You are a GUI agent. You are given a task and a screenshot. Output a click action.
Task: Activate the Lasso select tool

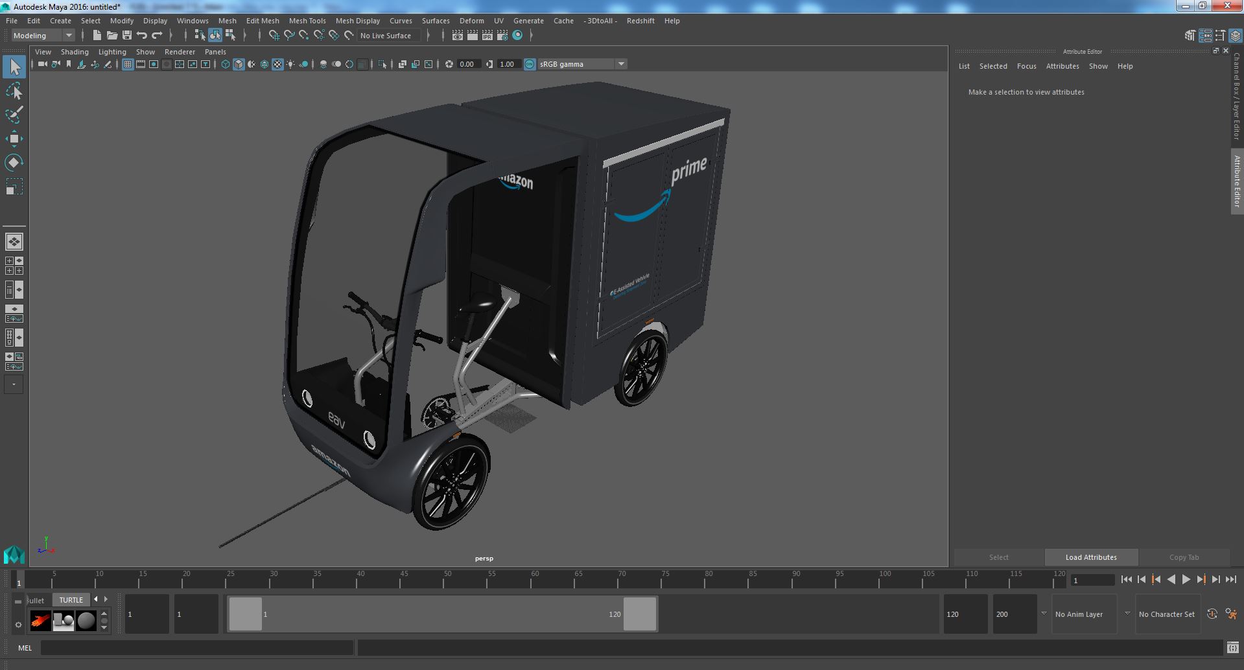pyautogui.click(x=14, y=91)
